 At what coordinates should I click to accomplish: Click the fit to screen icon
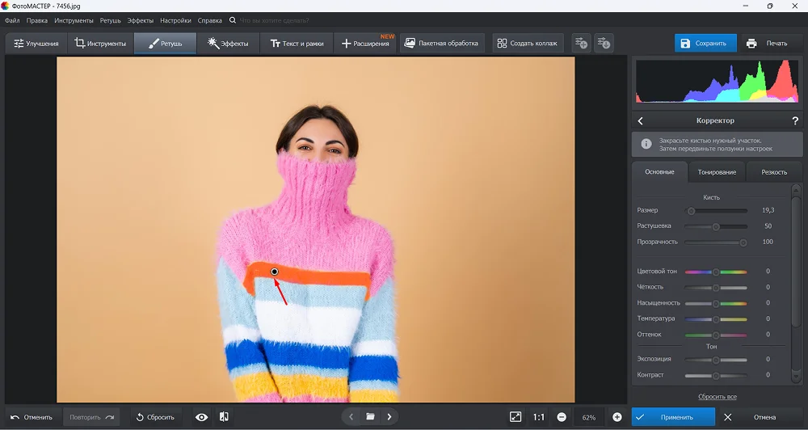[516, 417]
